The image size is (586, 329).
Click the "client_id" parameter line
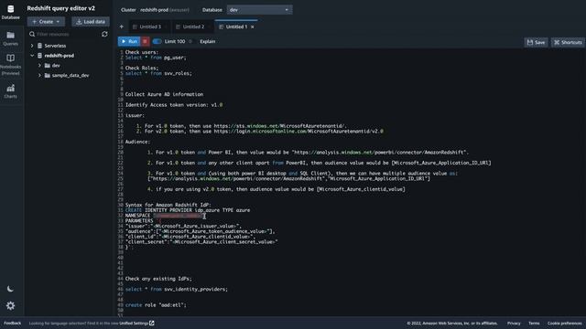point(190,237)
